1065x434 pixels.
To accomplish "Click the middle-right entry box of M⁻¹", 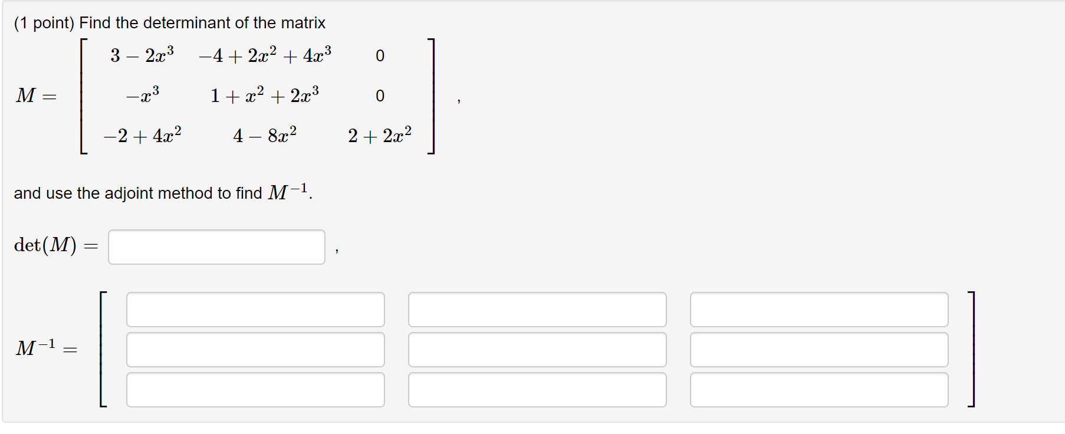I will [819, 349].
